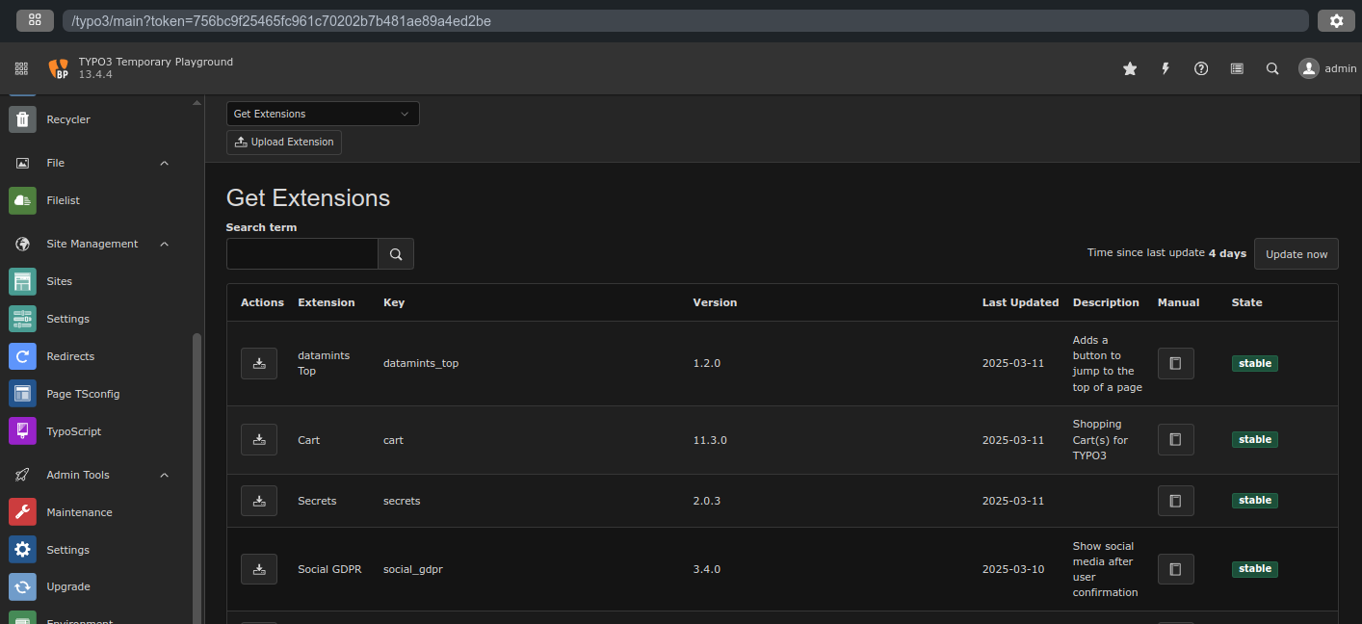Open the top bar search icon
This screenshot has height=624, width=1362.
point(1272,68)
